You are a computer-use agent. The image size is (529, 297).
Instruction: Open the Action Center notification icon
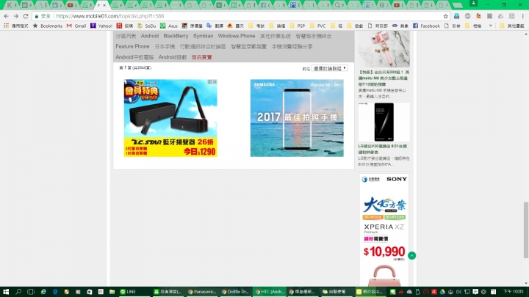475,292
